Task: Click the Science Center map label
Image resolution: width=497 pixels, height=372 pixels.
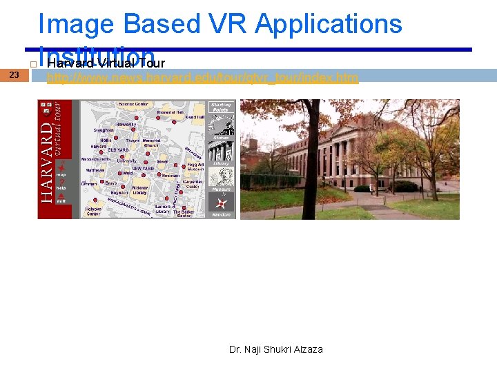Action: point(133,104)
